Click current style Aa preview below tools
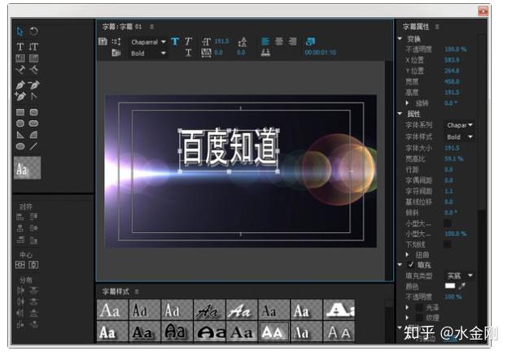 [28, 168]
